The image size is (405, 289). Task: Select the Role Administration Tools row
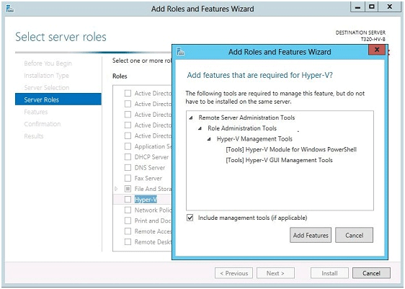pos(242,128)
